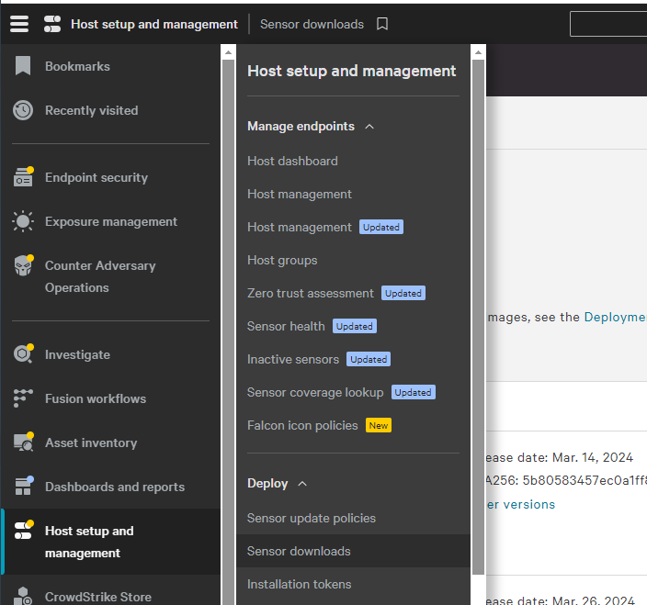The width and height of the screenshot is (647, 605).
Task: Collapse the Manage endpoints section
Action: coord(369,126)
